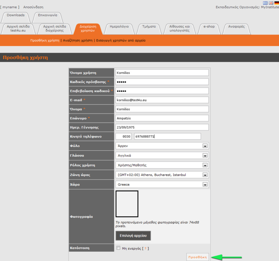The width and height of the screenshot is (279, 261).
Task: Open the e-shop tab
Action: click(209, 26)
